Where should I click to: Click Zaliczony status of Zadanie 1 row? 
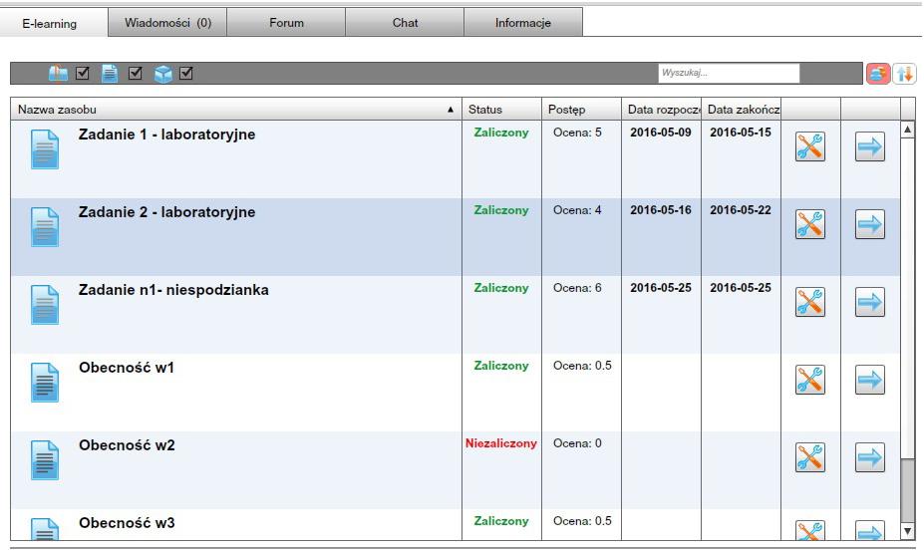[501, 134]
